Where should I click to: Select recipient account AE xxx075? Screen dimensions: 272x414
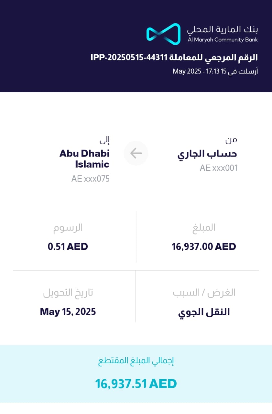point(91,179)
